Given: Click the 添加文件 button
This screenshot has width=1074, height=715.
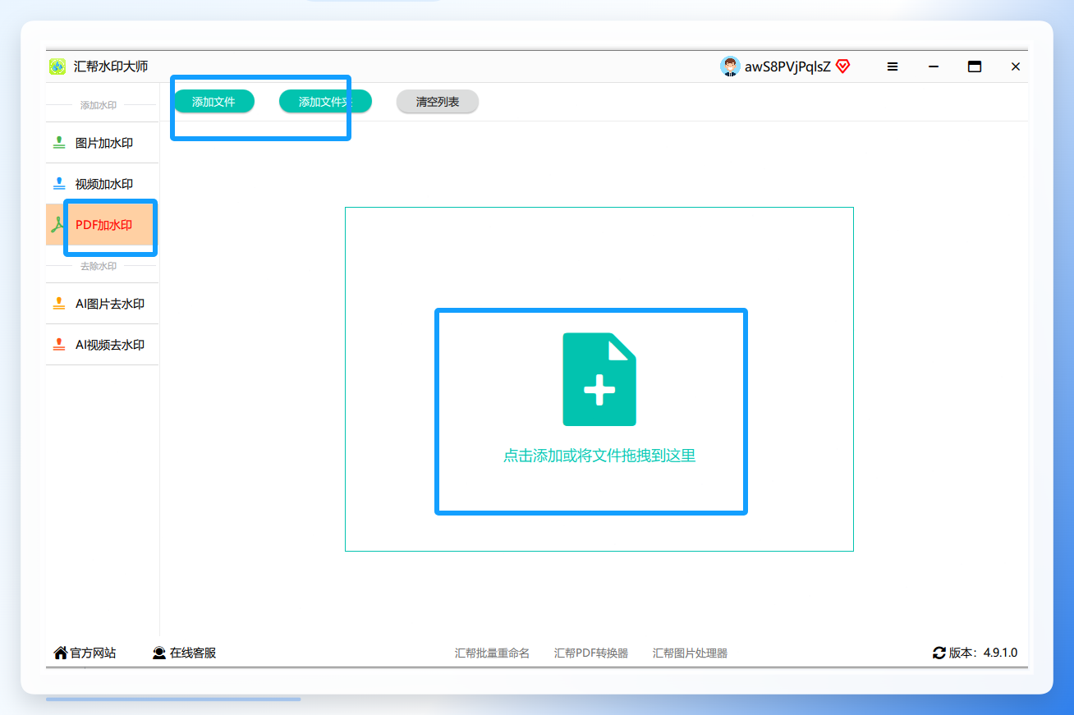Looking at the screenshot, I should tap(213, 102).
